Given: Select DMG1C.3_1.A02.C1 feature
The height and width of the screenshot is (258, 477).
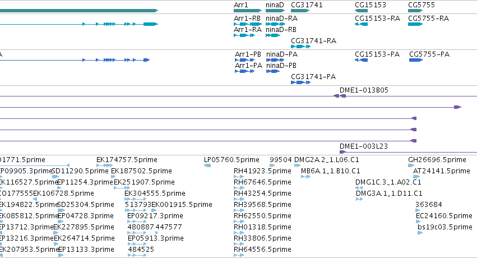Looking at the screenshot, I should pyautogui.click(x=388, y=182).
